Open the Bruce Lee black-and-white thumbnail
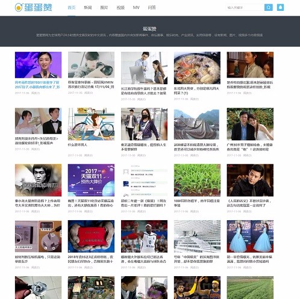This screenshot has height=299, width=300. 38,180
